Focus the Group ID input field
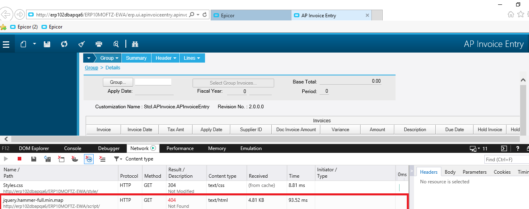The height and width of the screenshot is (209, 529). click(x=153, y=82)
